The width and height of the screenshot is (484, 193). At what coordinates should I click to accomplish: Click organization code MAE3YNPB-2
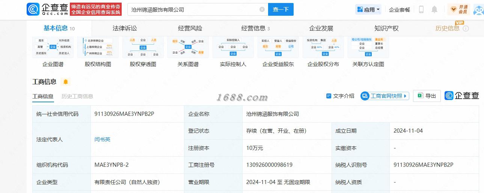point(112,165)
